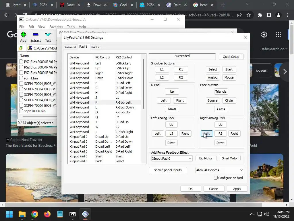The width and height of the screenshot is (294, 221).
Task: Bind the L3 button
Action: (x=171, y=134)
